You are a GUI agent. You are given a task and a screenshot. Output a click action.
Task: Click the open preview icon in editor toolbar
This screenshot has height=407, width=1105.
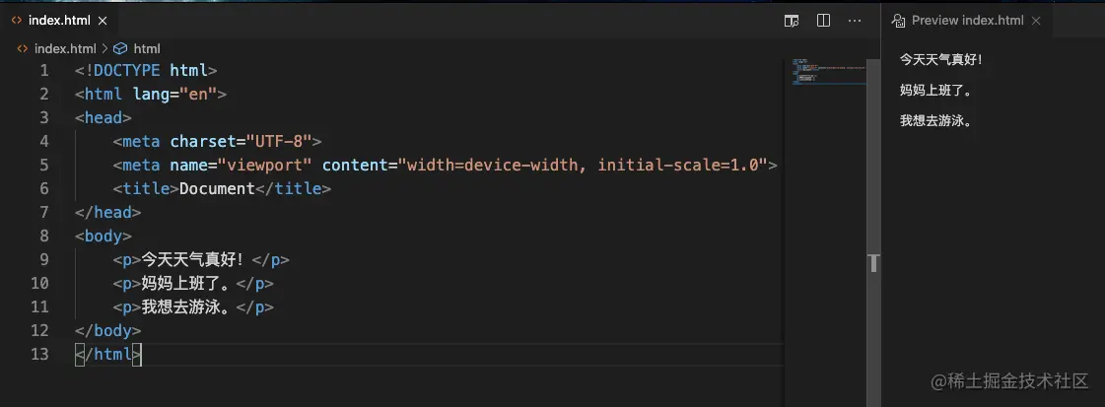click(792, 21)
